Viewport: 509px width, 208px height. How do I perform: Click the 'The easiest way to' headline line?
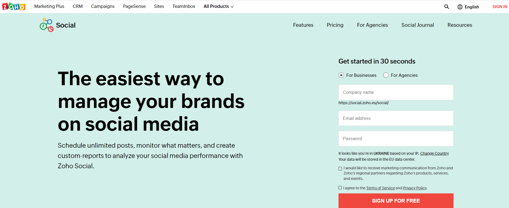click(141, 79)
